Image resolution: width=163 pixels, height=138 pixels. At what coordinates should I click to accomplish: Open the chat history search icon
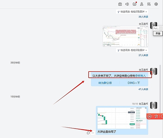point(149,4)
